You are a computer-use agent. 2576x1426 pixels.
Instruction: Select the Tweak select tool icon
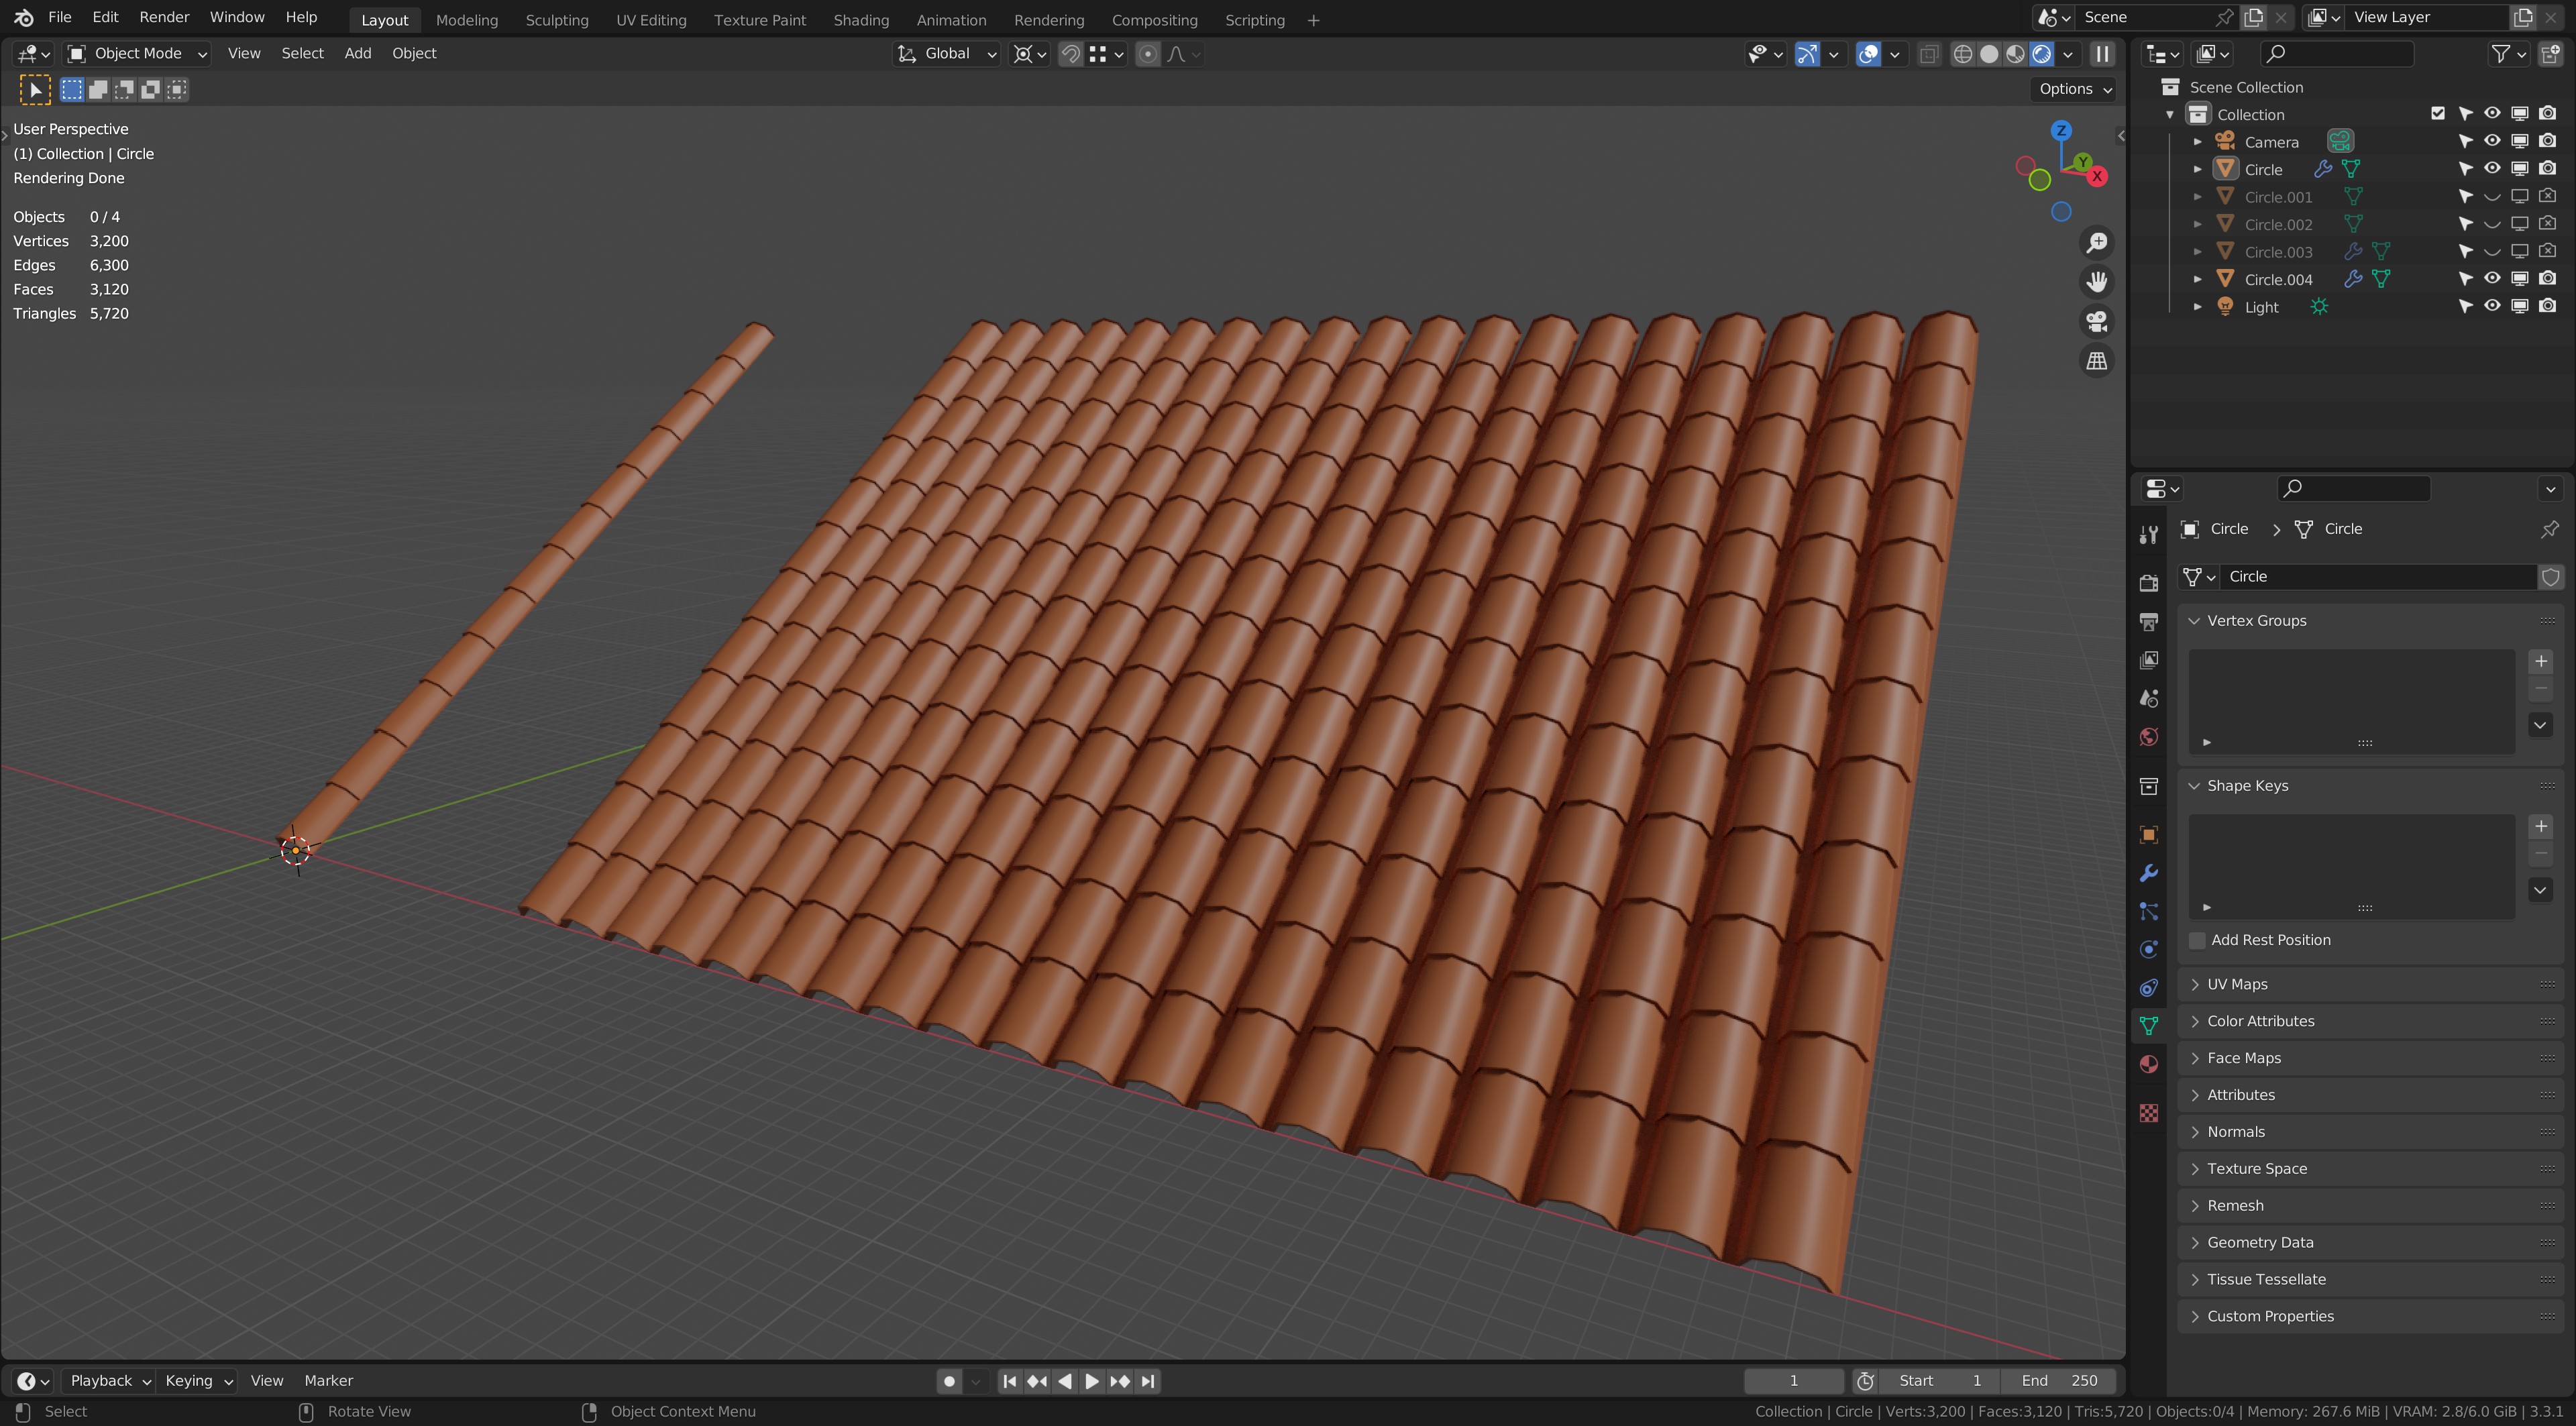pyautogui.click(x=35, y=90)
